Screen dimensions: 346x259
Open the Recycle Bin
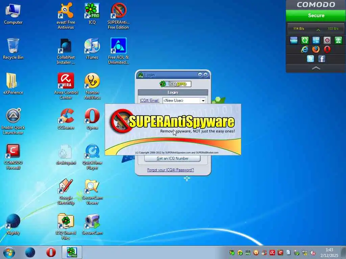point(13,49)
